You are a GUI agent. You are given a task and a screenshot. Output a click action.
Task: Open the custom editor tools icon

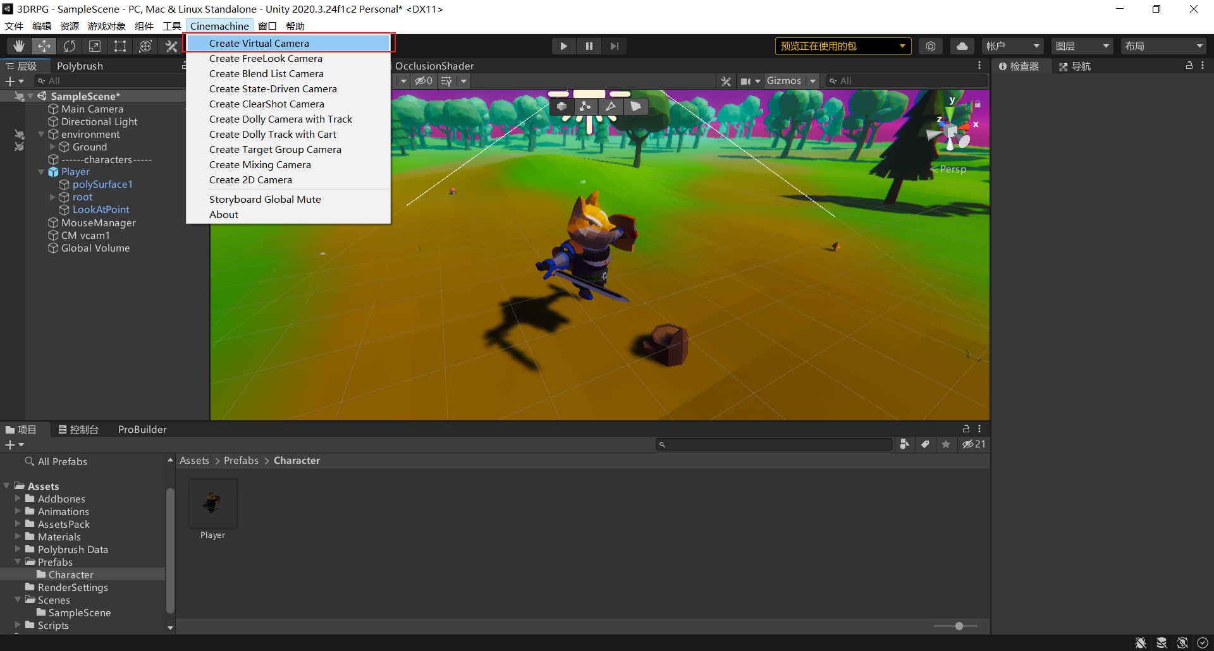[171, 46]
